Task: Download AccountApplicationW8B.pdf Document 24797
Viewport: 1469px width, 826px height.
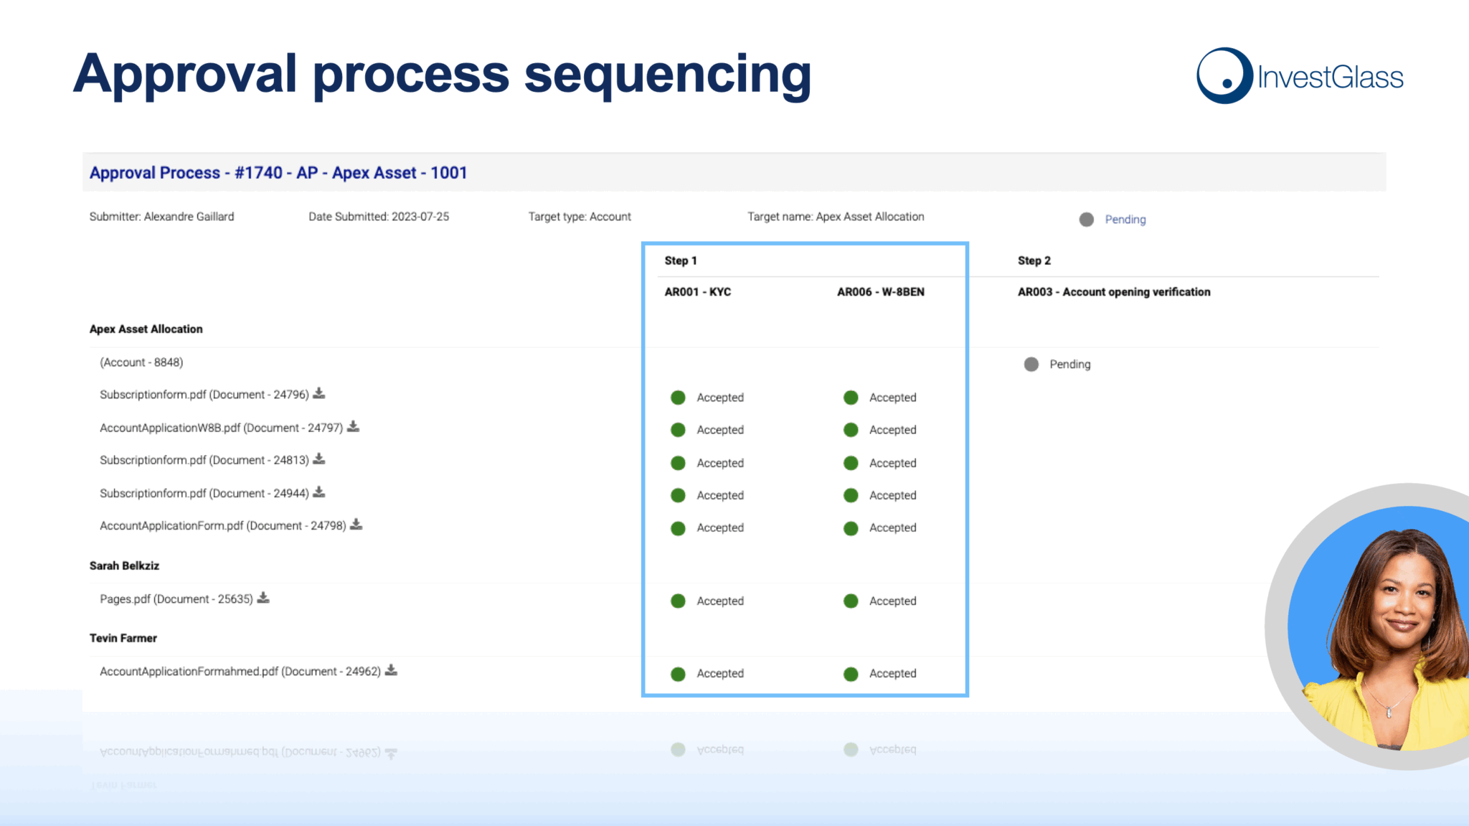Action: tap(353, 426)
